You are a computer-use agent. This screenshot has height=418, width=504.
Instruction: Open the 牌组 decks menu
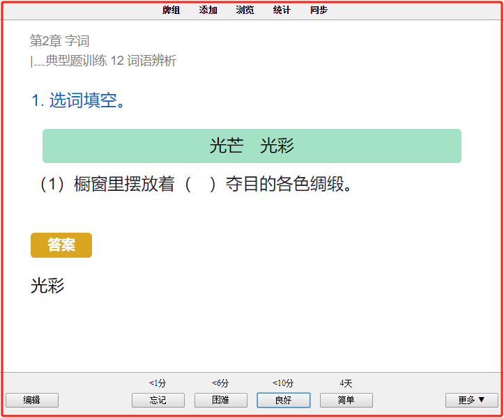(x=171, y=10)
